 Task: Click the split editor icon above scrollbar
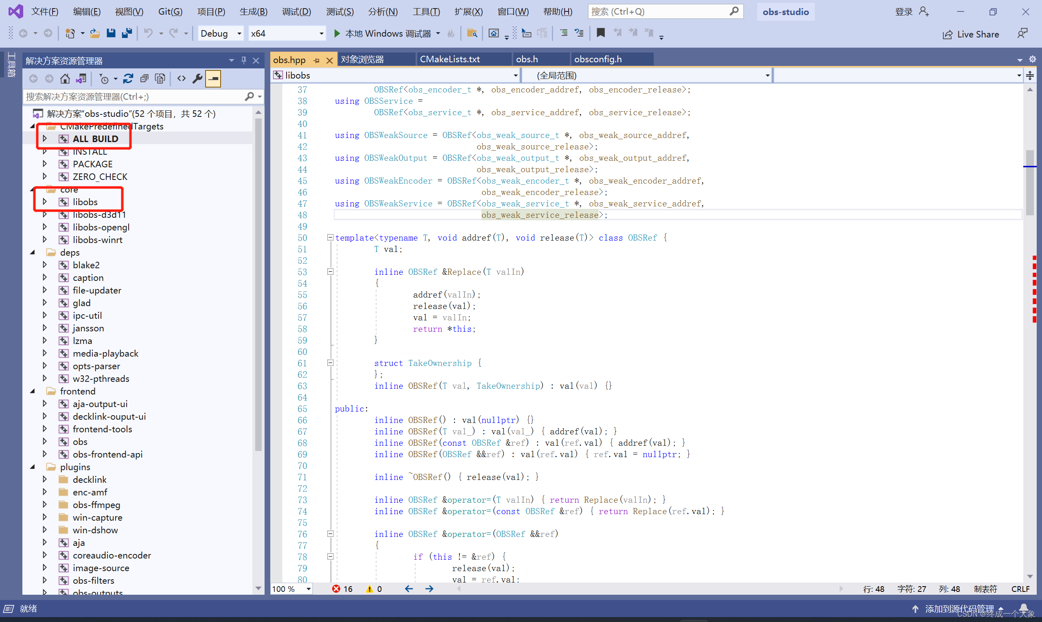pos(1030,76)
